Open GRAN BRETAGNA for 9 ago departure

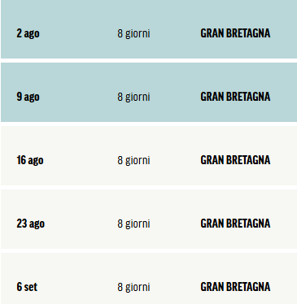[235, 97]
